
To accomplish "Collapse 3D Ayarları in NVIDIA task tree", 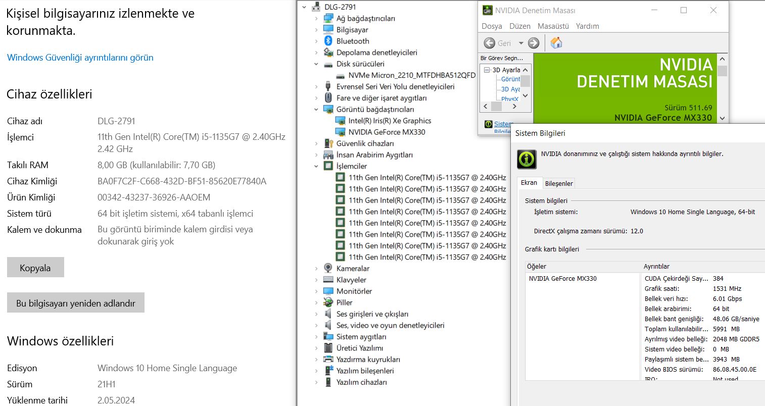I will [487, 70].
